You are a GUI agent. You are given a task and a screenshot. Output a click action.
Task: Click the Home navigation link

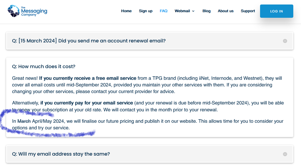(x=126, y=11)
